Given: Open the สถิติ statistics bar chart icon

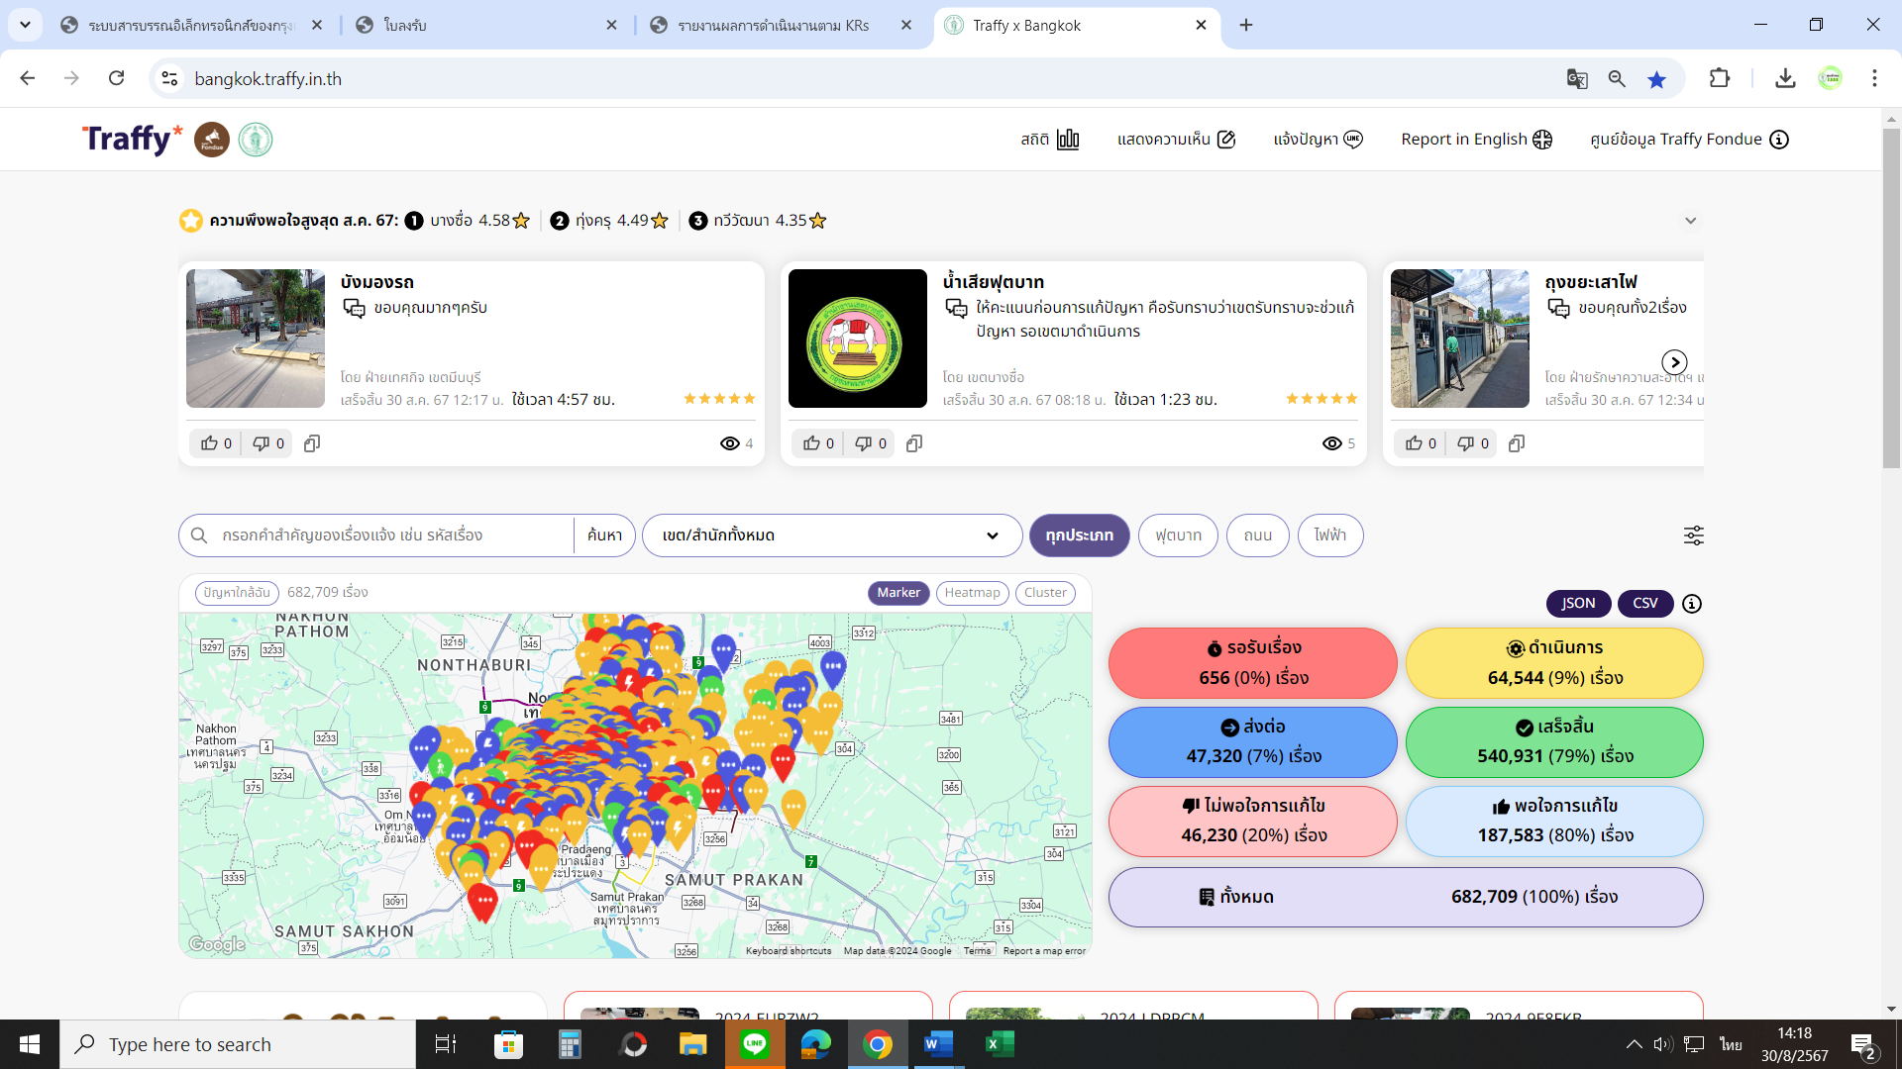Looking at the screenshot, I should [1067, 140].
